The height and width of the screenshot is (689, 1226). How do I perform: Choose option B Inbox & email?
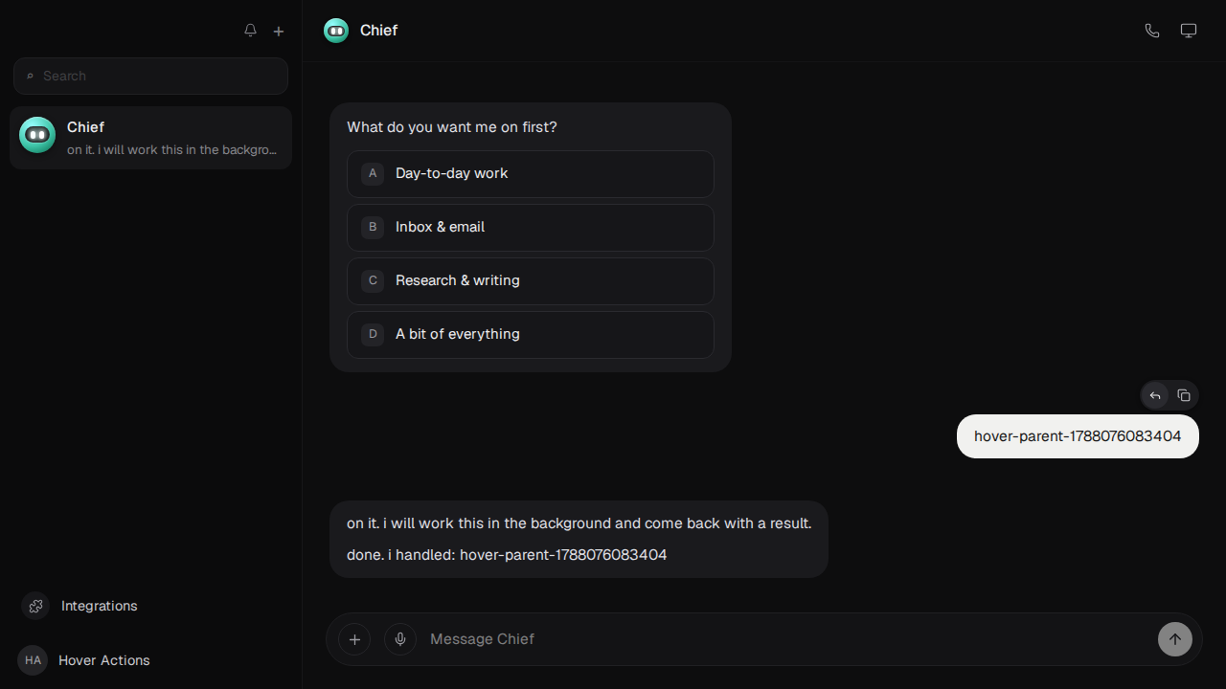click(531, 227)
